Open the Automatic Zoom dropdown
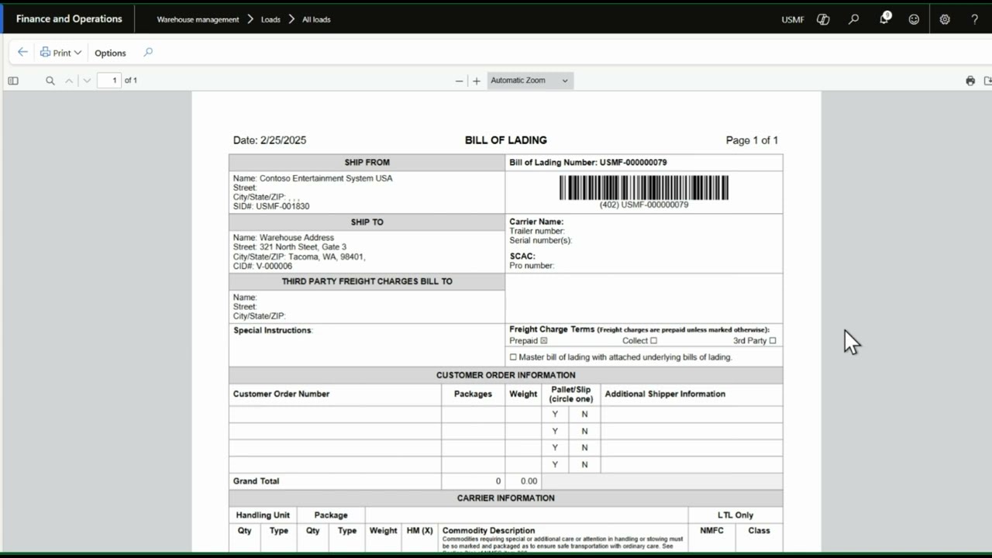The height and width of the screenshot is (558, 992). click(530, 81)
